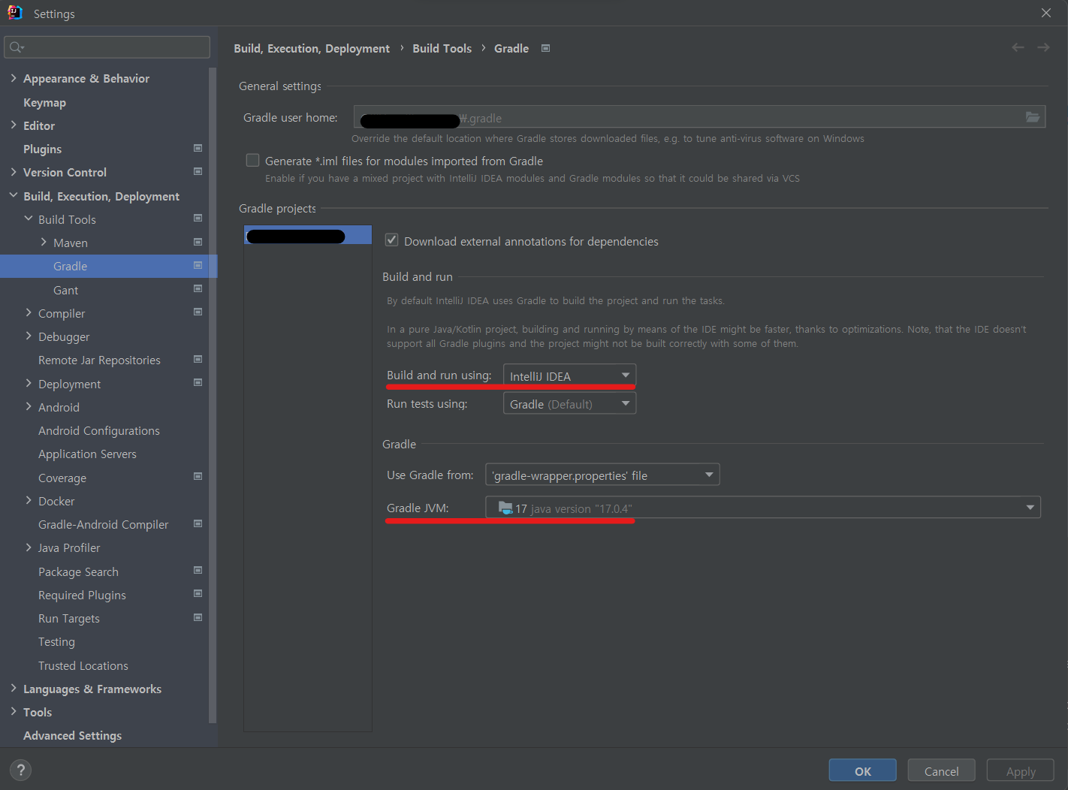Open the Use Gradle from dropdown
The image size is (1068, 790).
(602, 475)
